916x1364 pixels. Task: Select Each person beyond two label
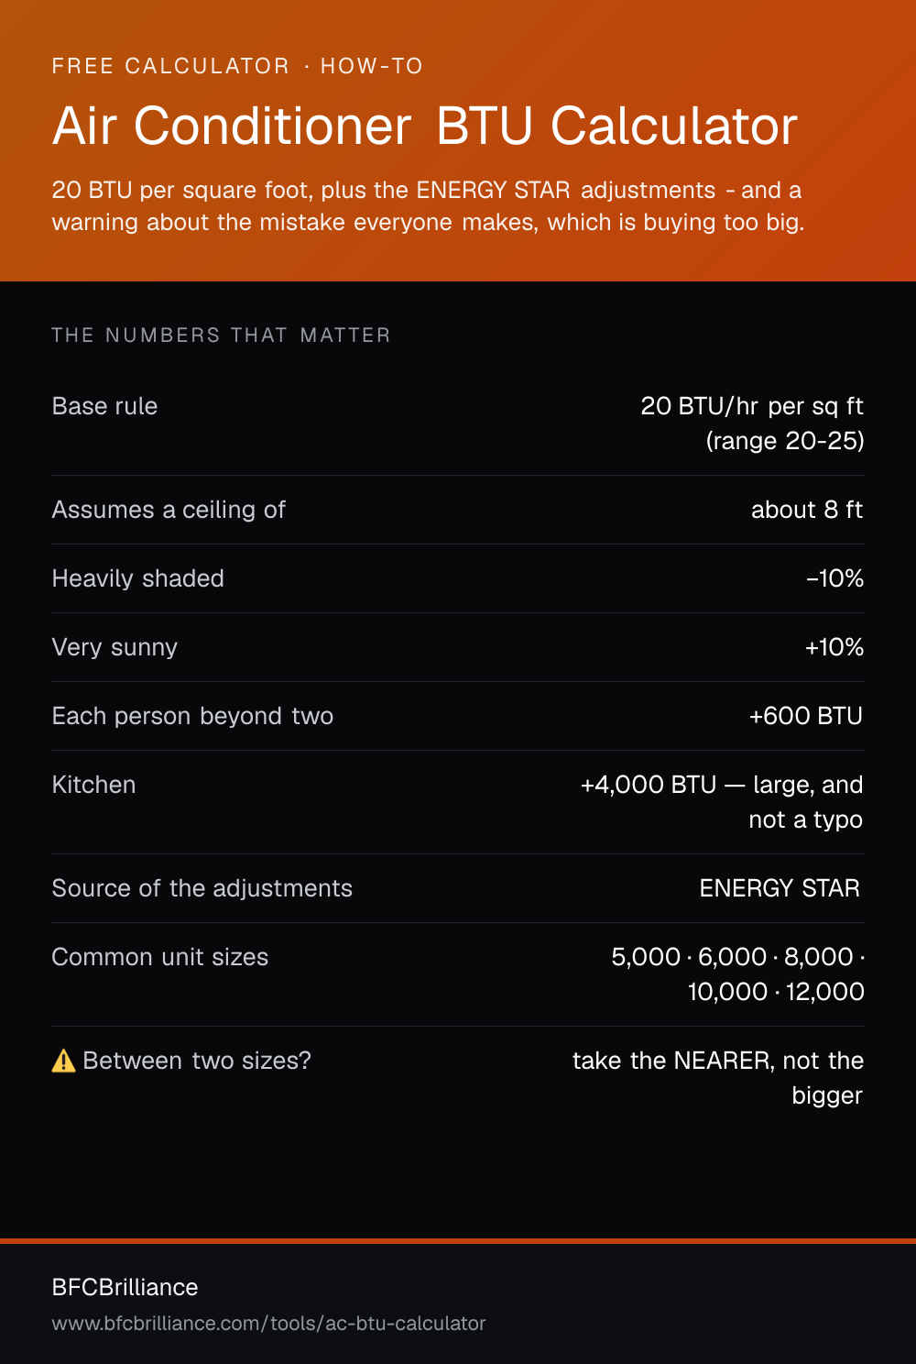pyautogui.click(x=192, y=716)
